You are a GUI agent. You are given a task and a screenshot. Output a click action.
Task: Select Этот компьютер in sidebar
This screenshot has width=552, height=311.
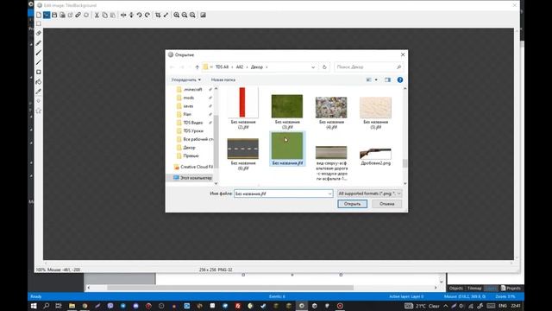point(192,178)
